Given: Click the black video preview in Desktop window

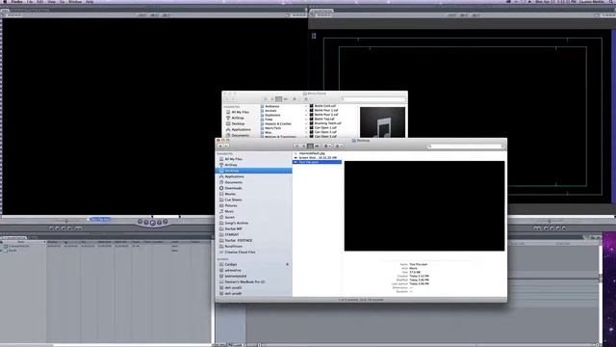Looking at the screenshot, I should point(424,205).
